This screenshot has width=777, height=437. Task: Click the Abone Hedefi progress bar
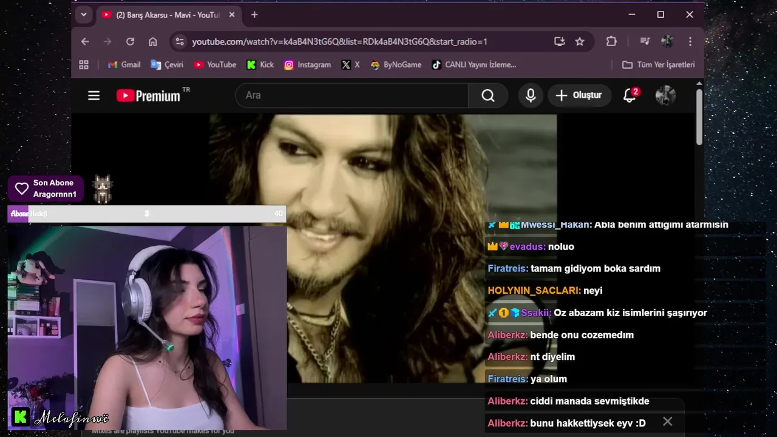146,214
